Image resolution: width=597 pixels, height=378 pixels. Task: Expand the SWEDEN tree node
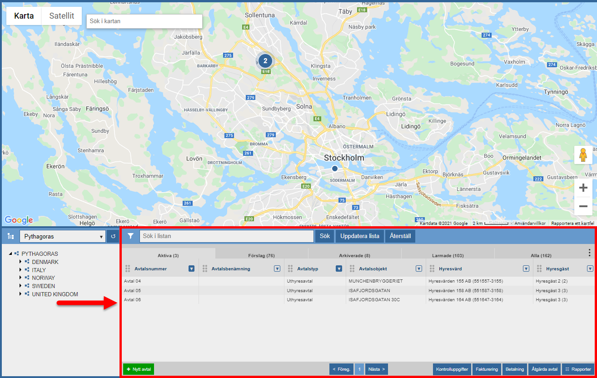coord(20,286)
